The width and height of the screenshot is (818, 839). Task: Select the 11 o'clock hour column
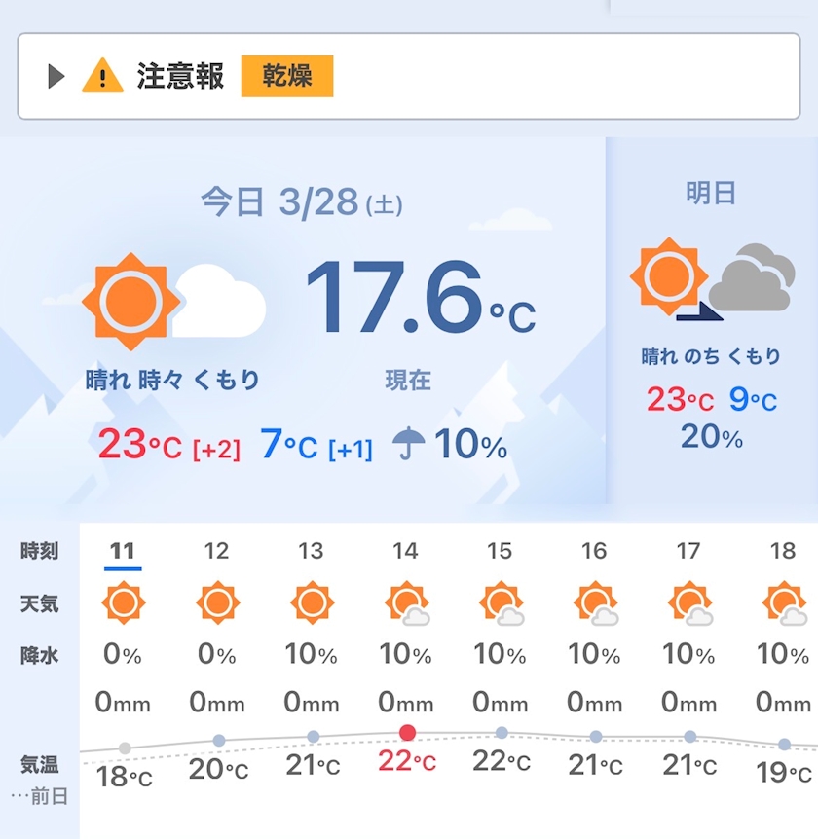tap(123, 552)
